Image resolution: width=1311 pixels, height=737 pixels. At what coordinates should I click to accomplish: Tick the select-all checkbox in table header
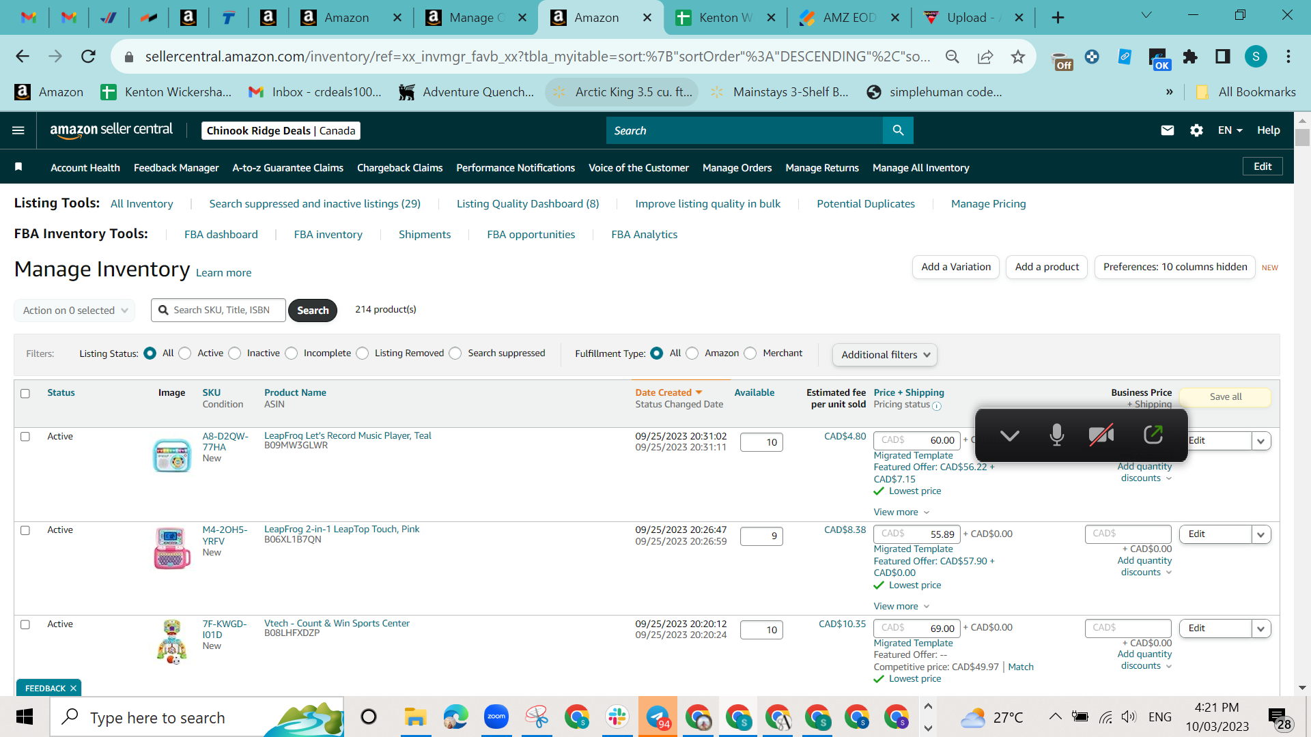(25, 394)
